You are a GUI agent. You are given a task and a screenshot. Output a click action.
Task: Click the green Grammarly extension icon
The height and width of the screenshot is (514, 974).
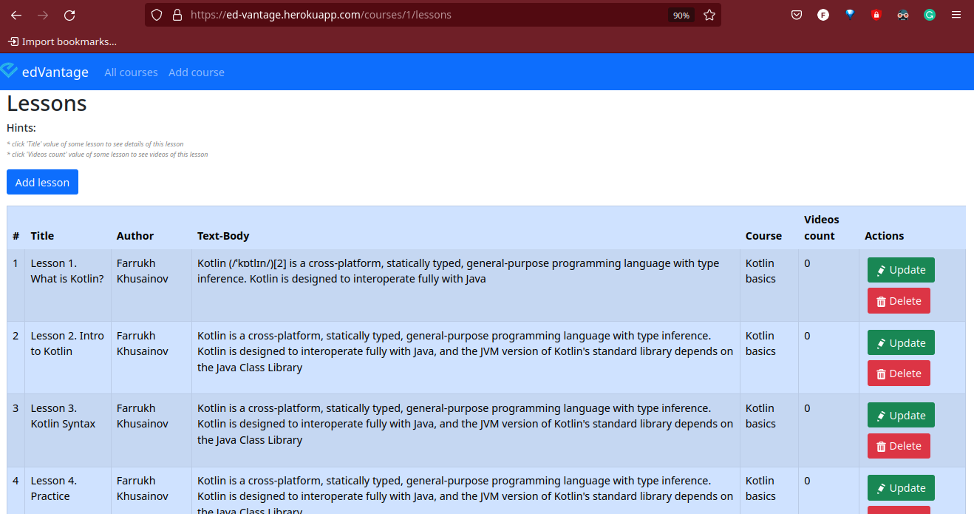click(930, 15)
